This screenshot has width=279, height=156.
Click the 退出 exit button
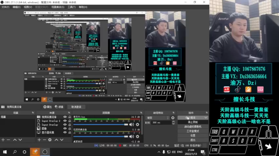click(193, 140)
